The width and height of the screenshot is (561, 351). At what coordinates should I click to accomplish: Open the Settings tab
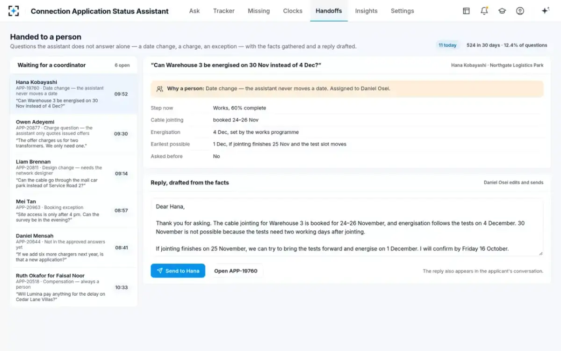[x=403, y=11]
